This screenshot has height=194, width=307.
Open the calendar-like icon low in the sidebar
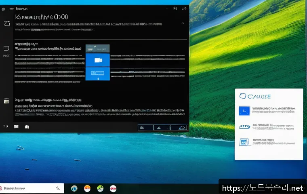6,101
